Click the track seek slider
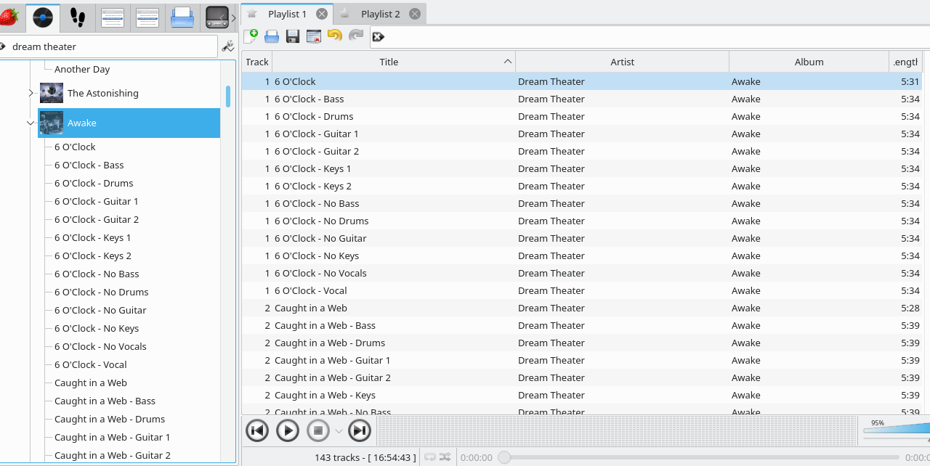The width and height of the screenshot is (930, 466). coord(698,457)
